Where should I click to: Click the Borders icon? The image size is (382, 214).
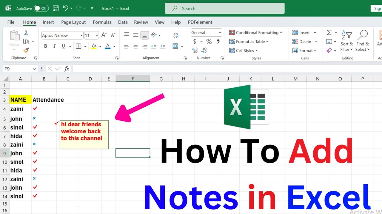click(x=78, y=46)
